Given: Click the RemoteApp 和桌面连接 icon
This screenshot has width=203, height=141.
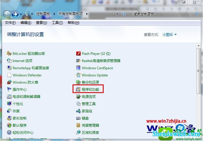Looking at the screenshot, I should click(9, 68).
